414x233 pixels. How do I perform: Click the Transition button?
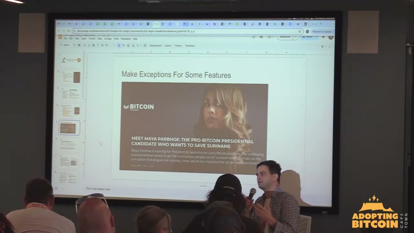click(190, 46)
